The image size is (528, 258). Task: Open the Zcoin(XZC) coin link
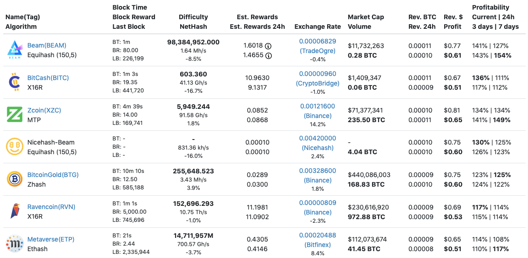44,110
